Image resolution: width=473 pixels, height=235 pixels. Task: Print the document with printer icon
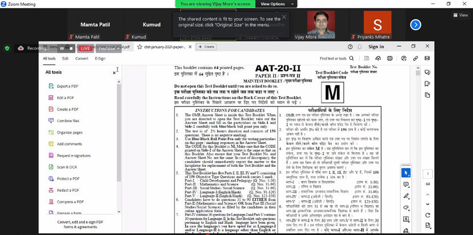click(390, 59)
